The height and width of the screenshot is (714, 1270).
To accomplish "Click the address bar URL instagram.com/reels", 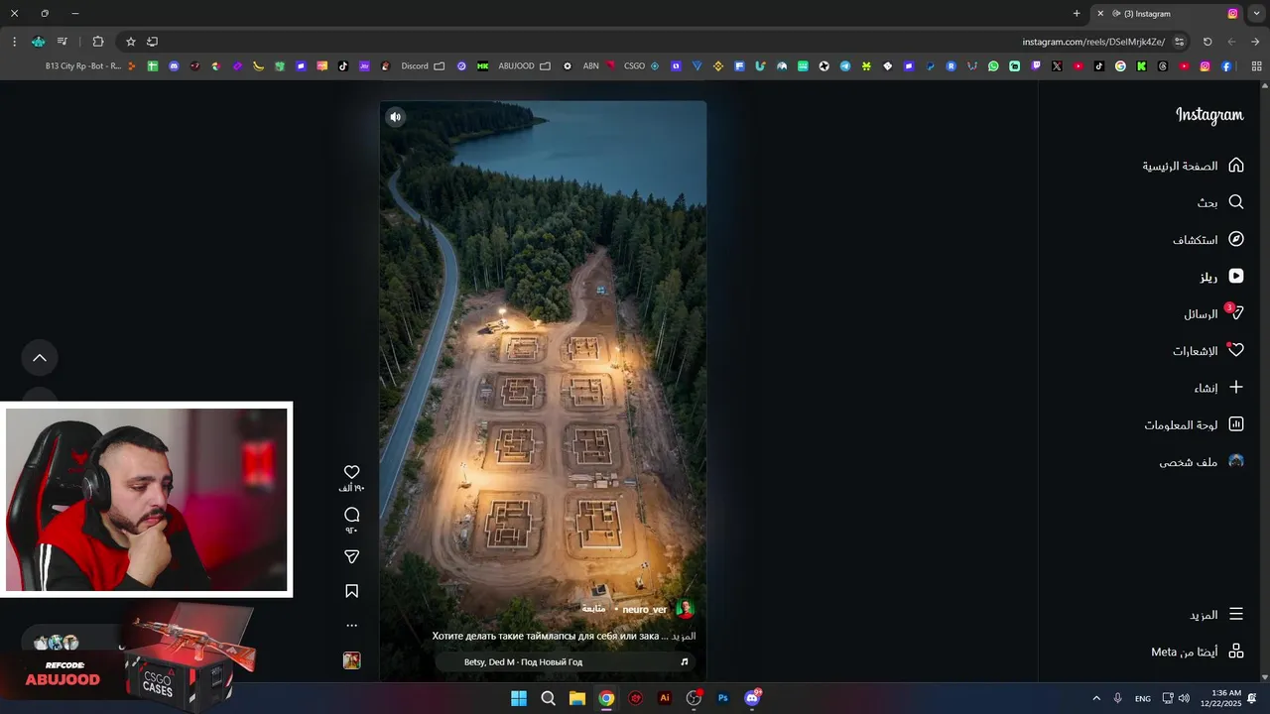I will pos(1093,42).
